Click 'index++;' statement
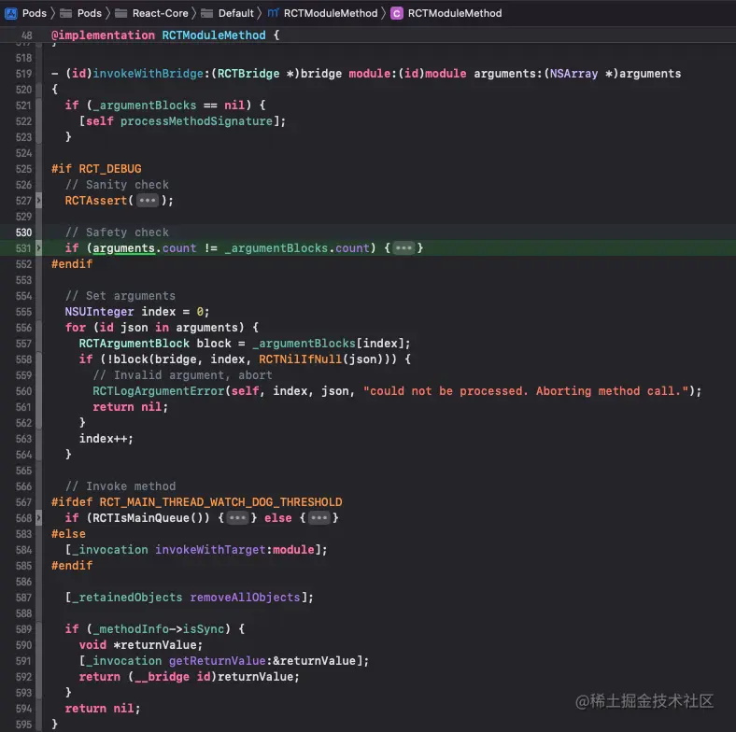The height and width of the screenshot is (732, 736). click(106, 439)
